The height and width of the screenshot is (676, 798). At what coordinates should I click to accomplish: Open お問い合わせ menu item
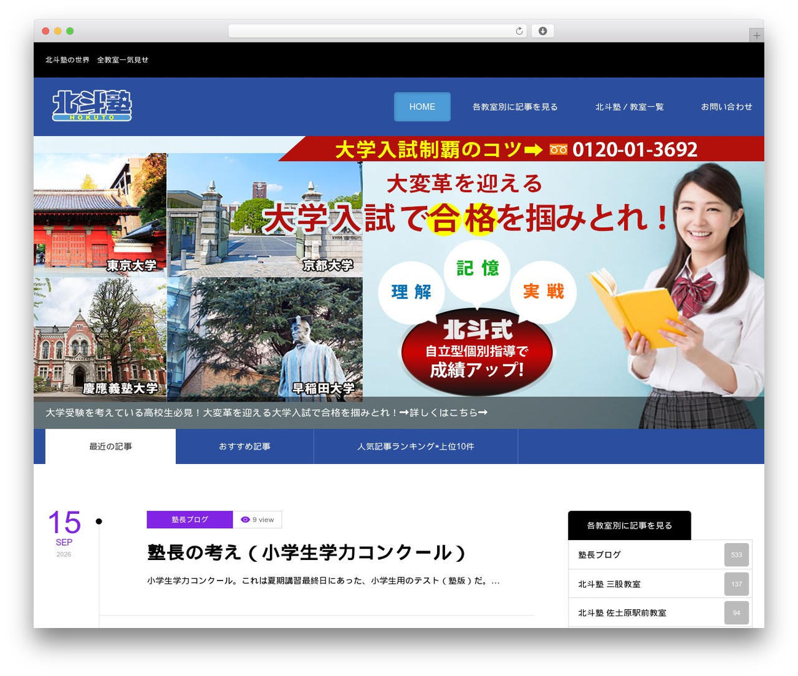click(726, 107)
